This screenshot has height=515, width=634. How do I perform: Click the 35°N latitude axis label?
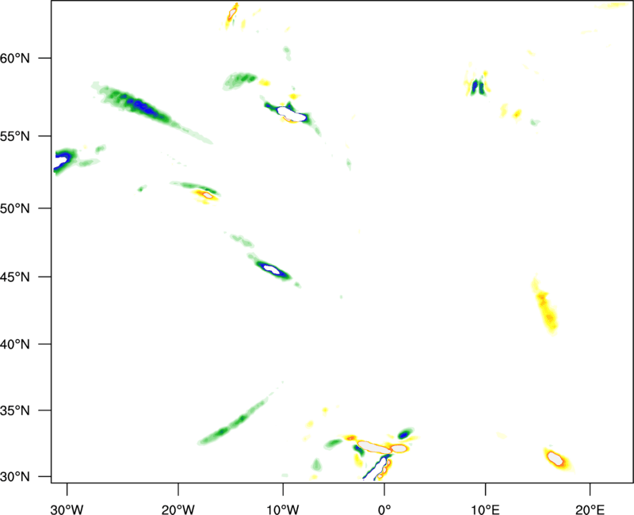pyautogui.click(x=15, y=410)
